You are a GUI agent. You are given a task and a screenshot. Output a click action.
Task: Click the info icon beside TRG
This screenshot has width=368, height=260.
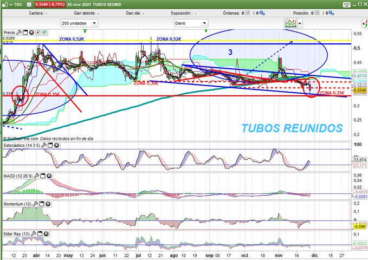point(29,4)
